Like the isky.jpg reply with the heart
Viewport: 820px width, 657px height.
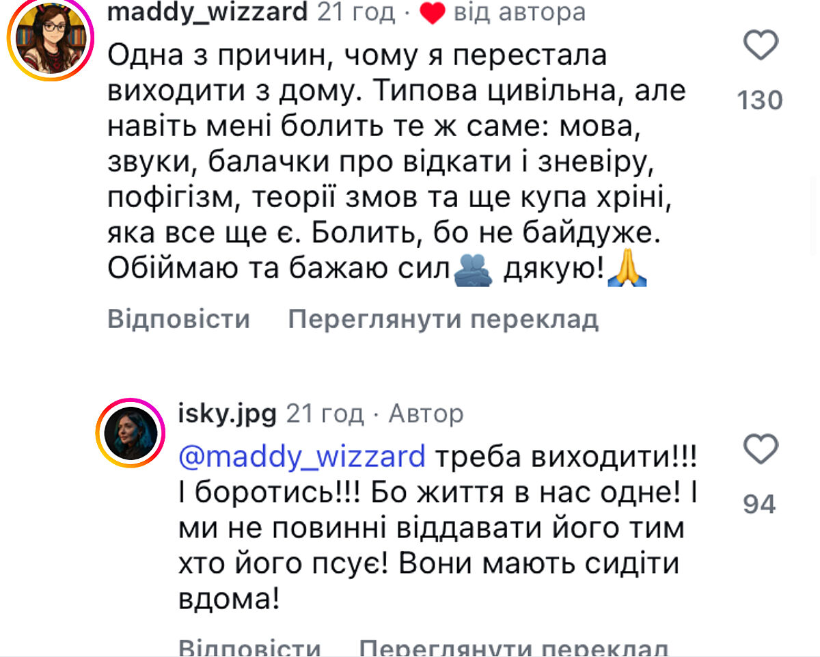pos(760,450)
